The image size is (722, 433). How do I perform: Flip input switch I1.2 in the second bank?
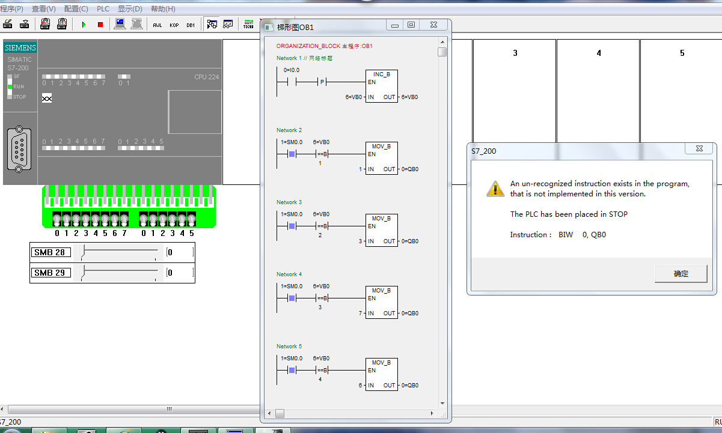pos(163,219)
